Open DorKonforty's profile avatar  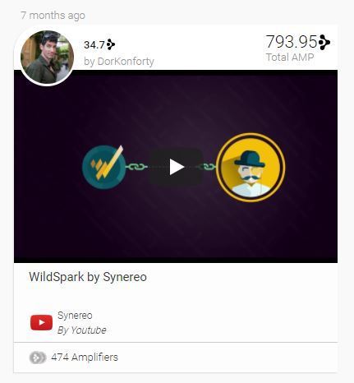click(x=47, y=58)
